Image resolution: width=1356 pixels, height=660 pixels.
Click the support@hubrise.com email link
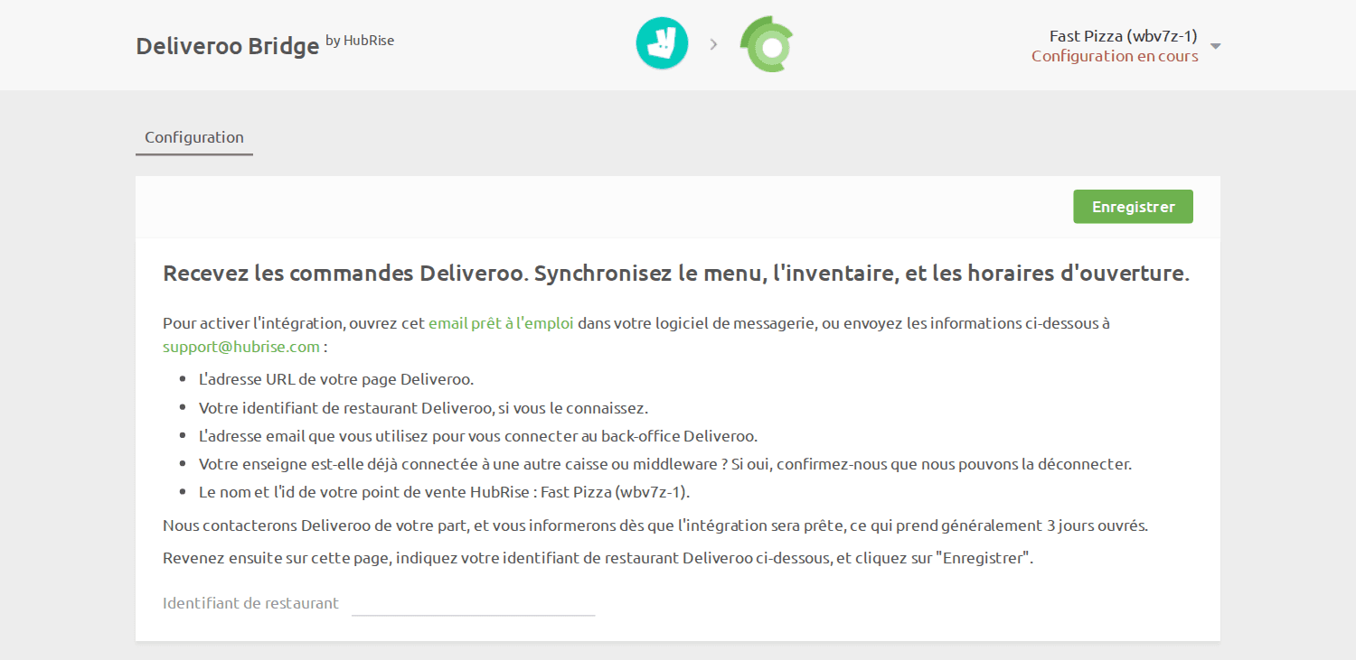click(x=241, y=347)
